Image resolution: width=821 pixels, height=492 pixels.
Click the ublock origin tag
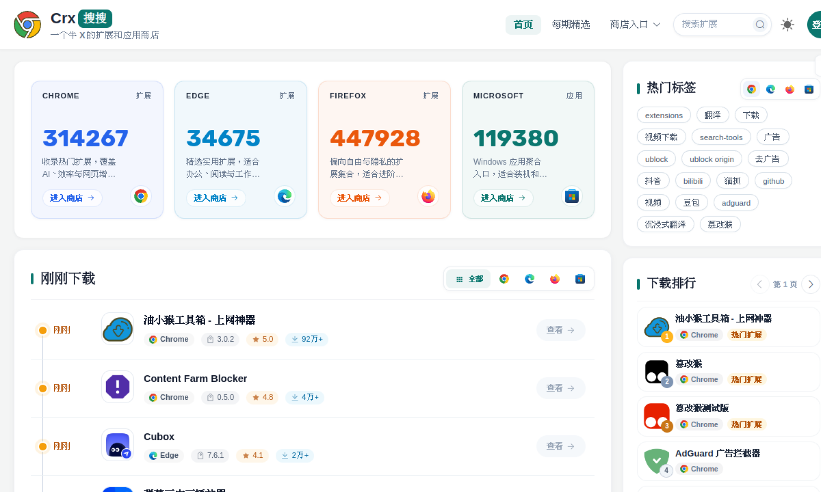[x=712, y=159]
